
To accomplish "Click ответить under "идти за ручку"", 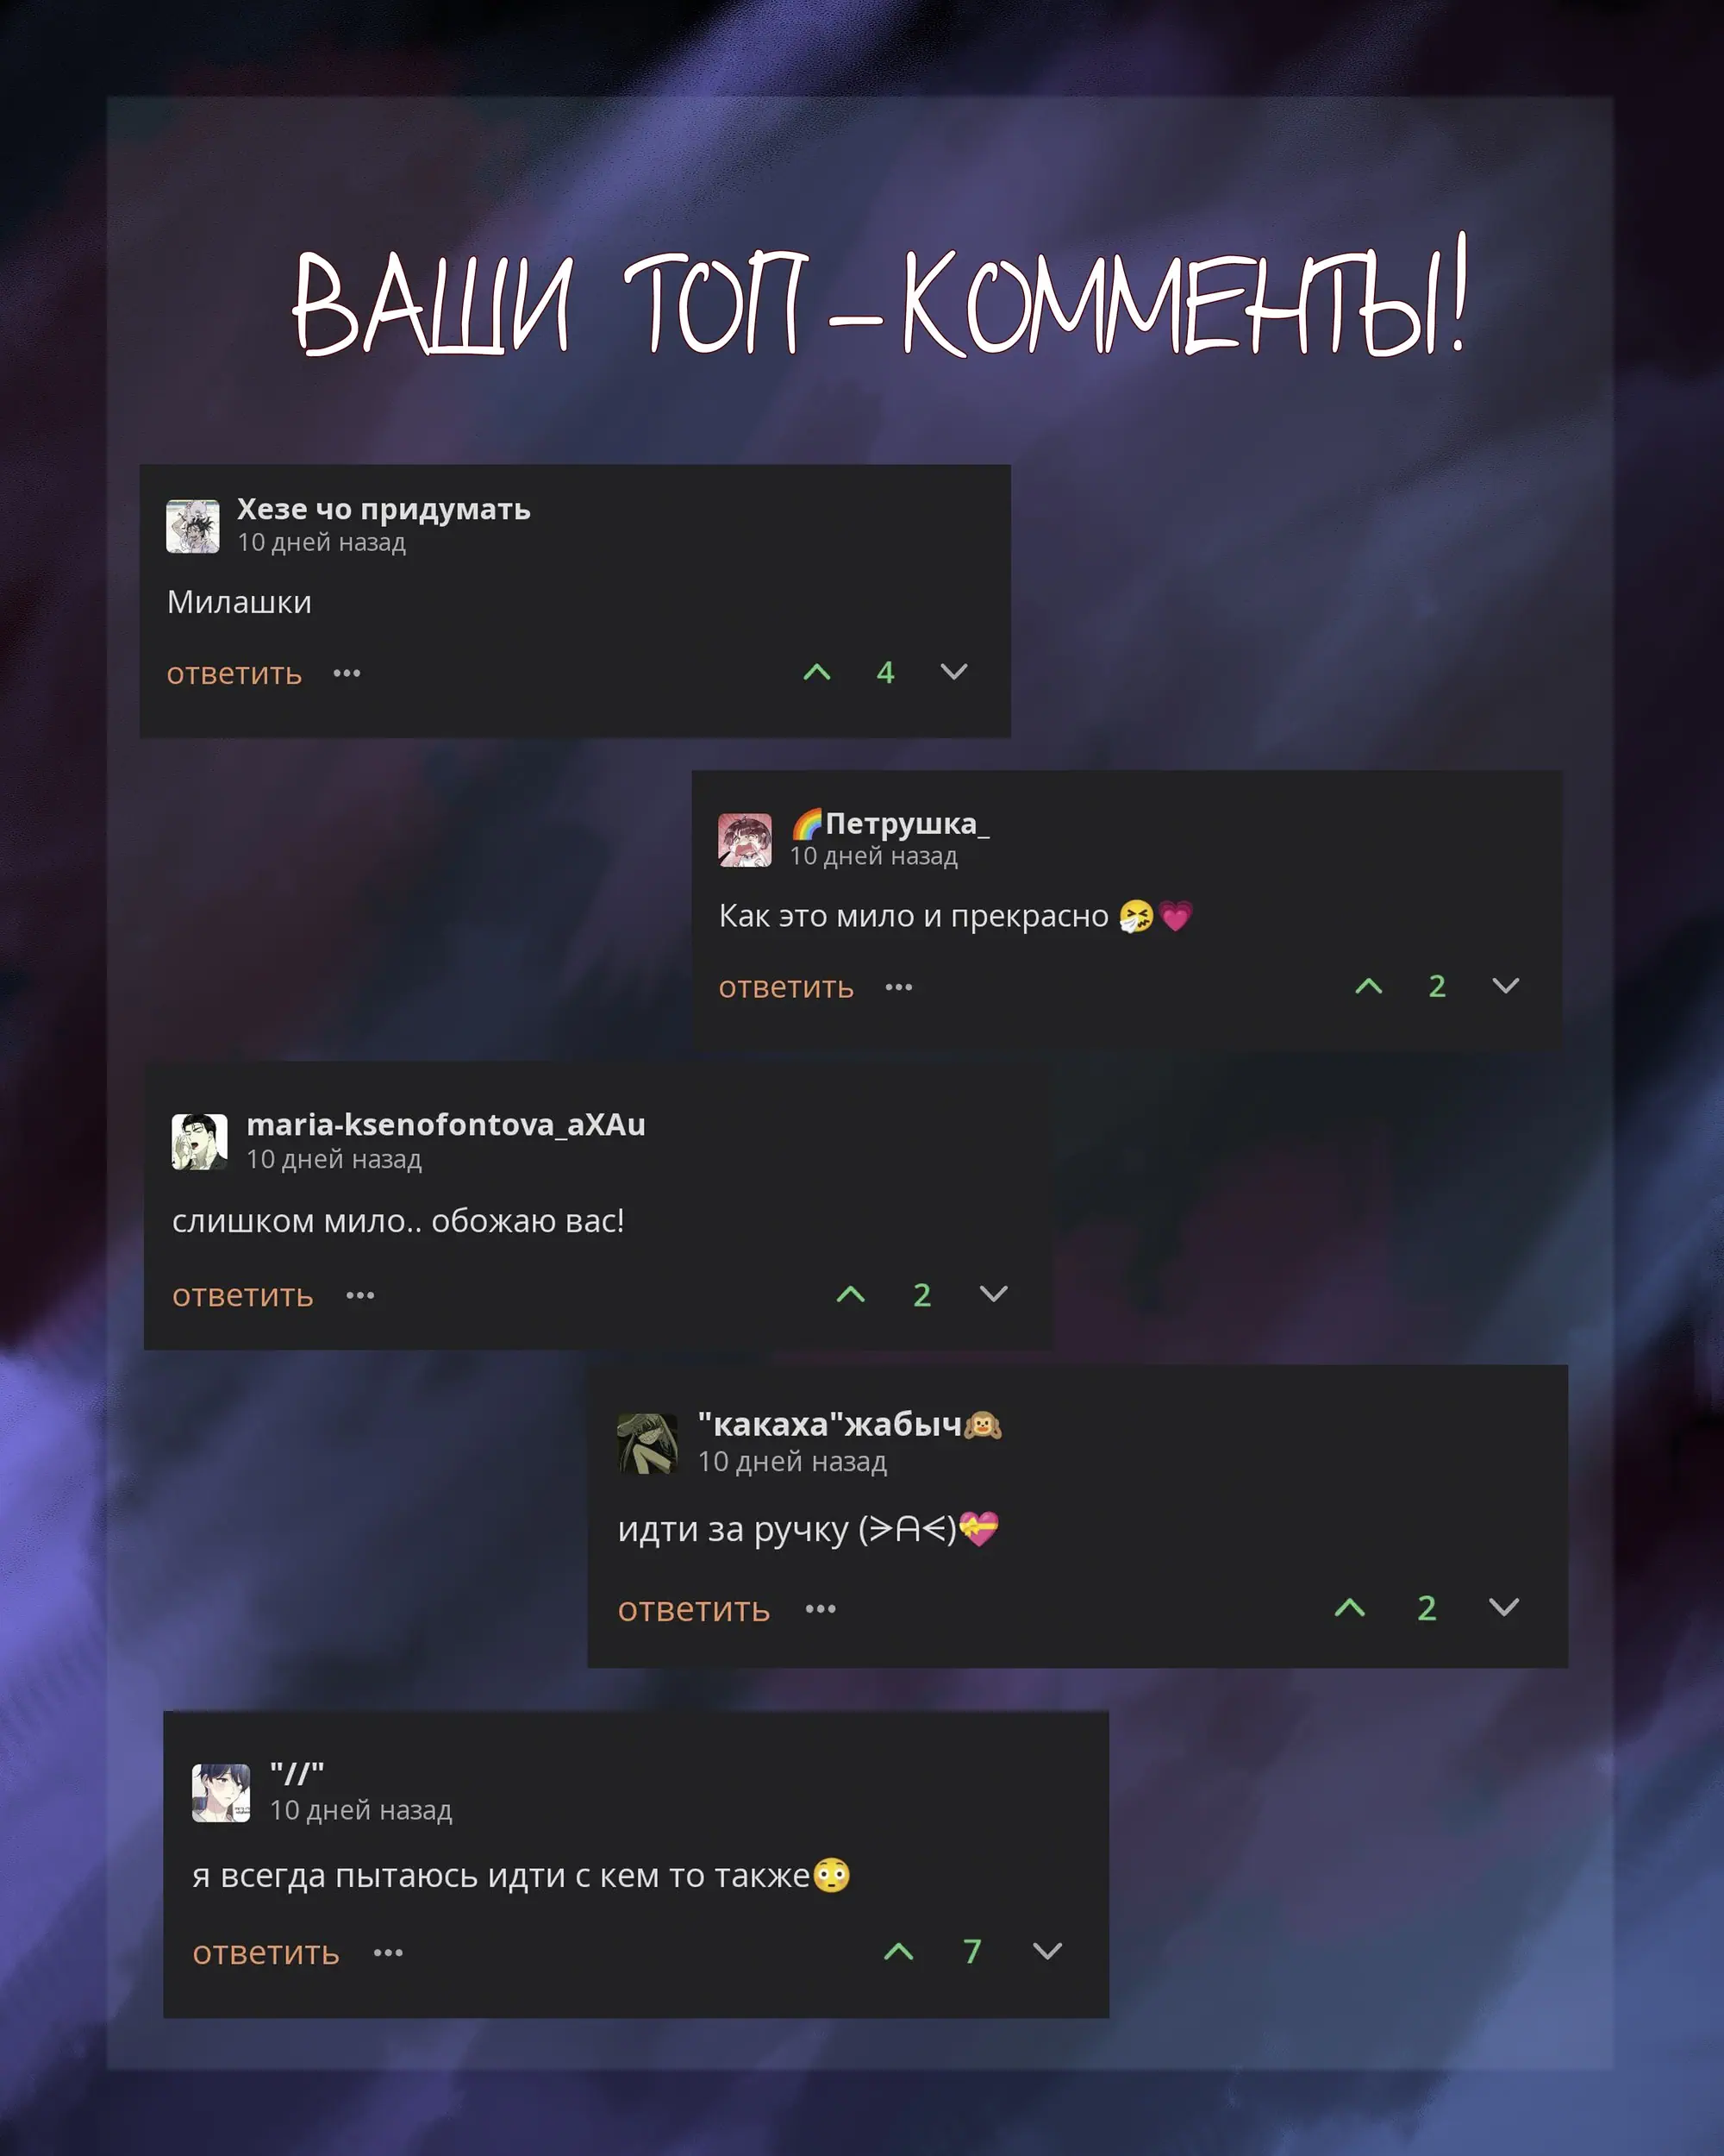I will [694, 1610].
